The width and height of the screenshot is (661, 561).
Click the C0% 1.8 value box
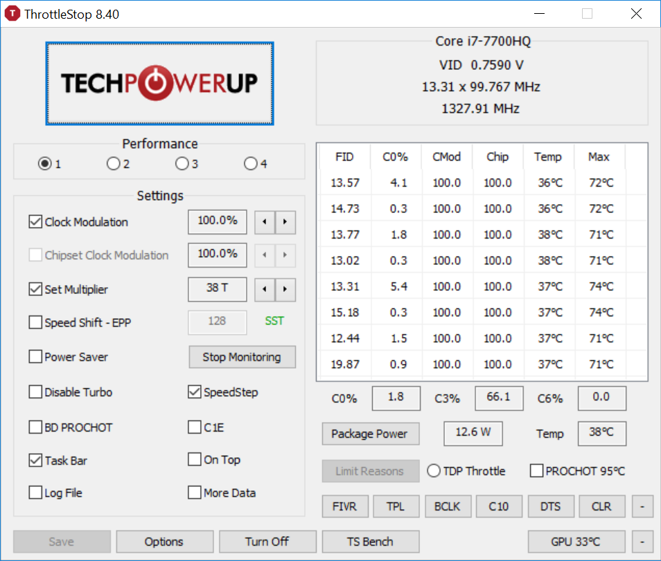pyautogui.click(x=396, y=398)
